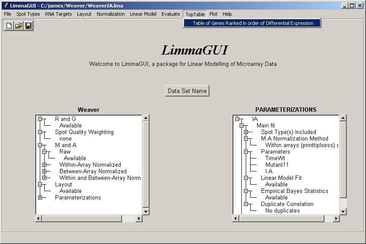Collapse the R and G tree node
Viewport: 366px width, 244px height.
coord(40,119)
